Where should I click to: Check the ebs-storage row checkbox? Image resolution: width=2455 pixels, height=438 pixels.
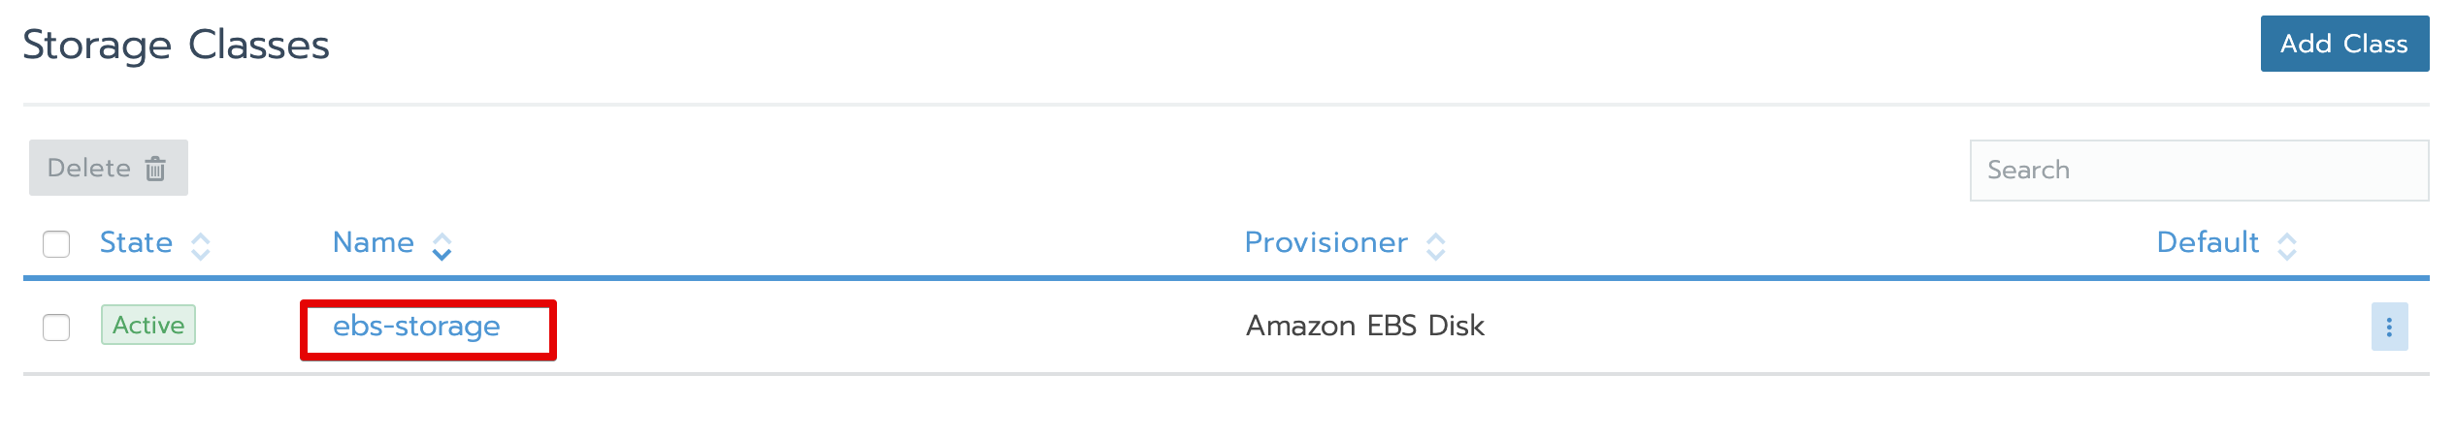tap(56, 328)
